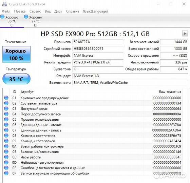This screenshot has width=190, height=183.
Task: Click status orb for attribute 09
Action: pyautogui.click(x=6, y=141)
